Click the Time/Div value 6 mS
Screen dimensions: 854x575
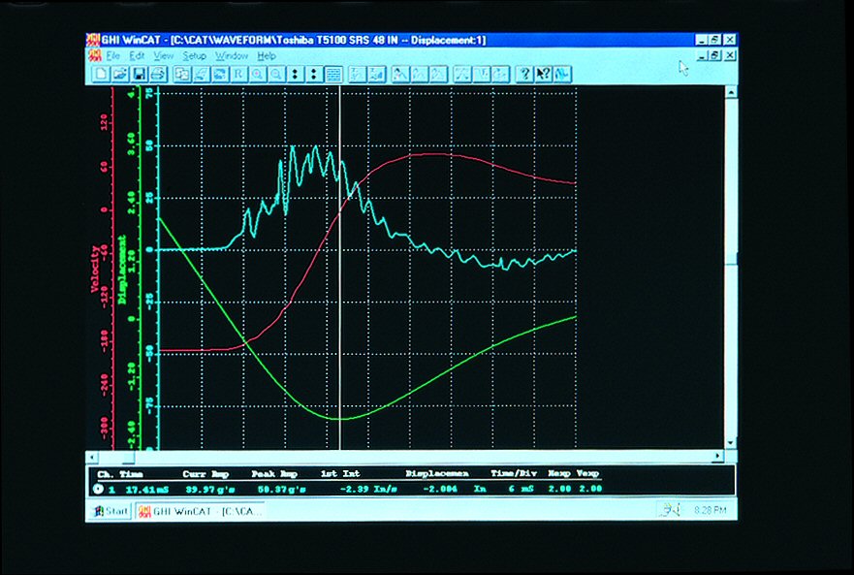(522, 490)
